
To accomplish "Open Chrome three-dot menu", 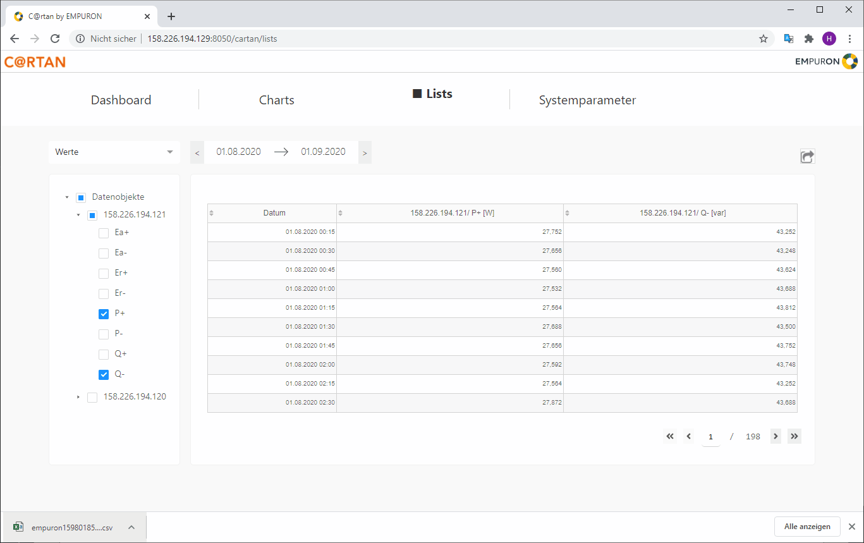I will click(849, 39).
